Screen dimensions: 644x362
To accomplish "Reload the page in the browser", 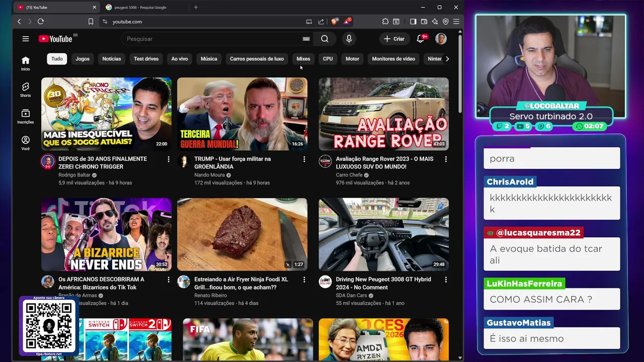I will (41, 22).
